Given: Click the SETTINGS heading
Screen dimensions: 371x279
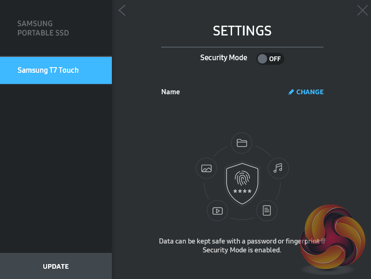Looking at the screenshot, I should (242, 31).
